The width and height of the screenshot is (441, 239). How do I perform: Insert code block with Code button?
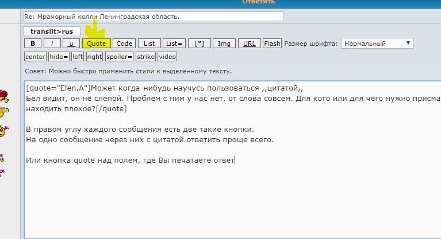pos(124,44)
